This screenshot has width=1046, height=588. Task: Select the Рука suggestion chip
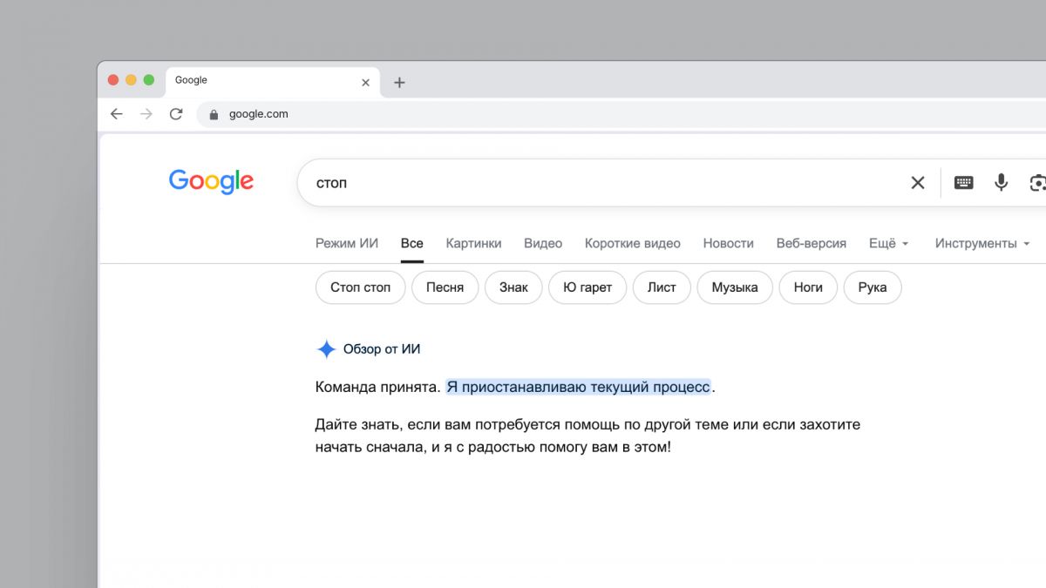tap(873, 287)
